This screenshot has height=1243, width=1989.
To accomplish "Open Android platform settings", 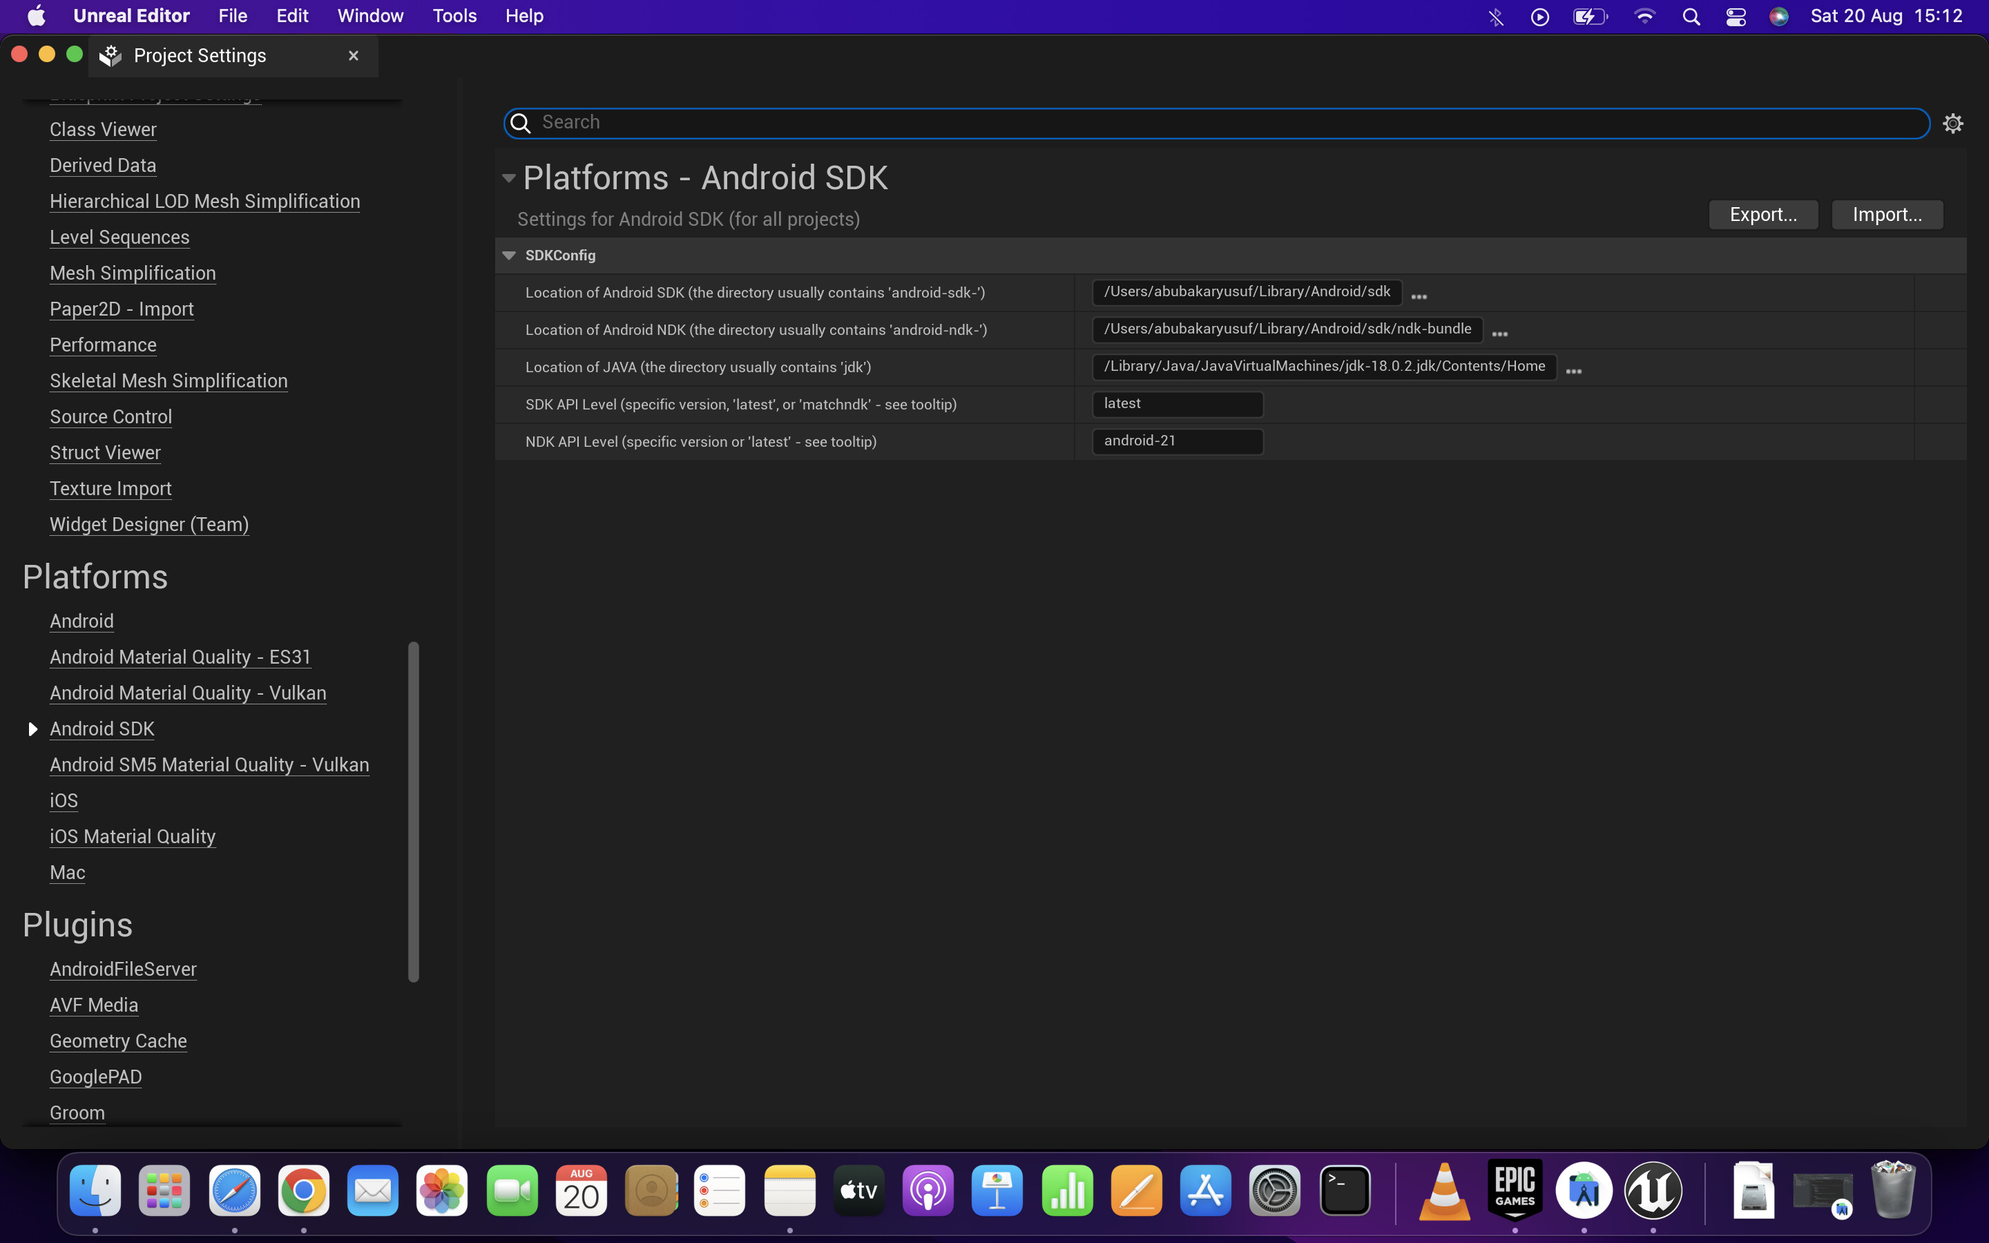I will point(81,621).
